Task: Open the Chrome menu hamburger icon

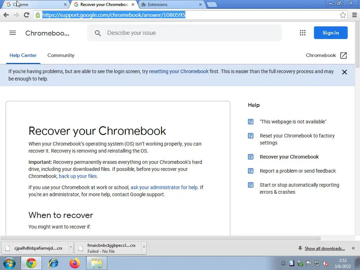Action: pos(354,15)
